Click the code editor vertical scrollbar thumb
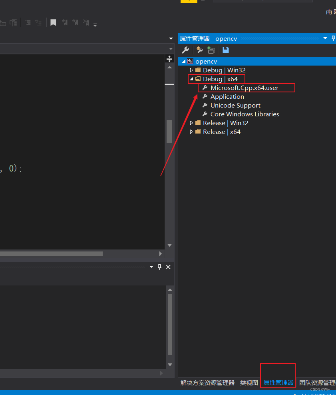The width and height of the screenshot is (336, 395). pos(169,131)
